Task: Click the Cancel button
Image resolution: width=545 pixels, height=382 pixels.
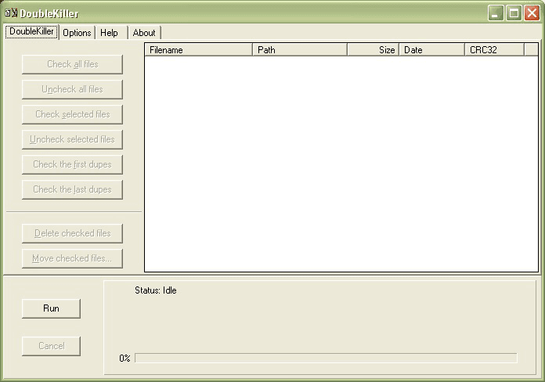Action: point(51,346)
